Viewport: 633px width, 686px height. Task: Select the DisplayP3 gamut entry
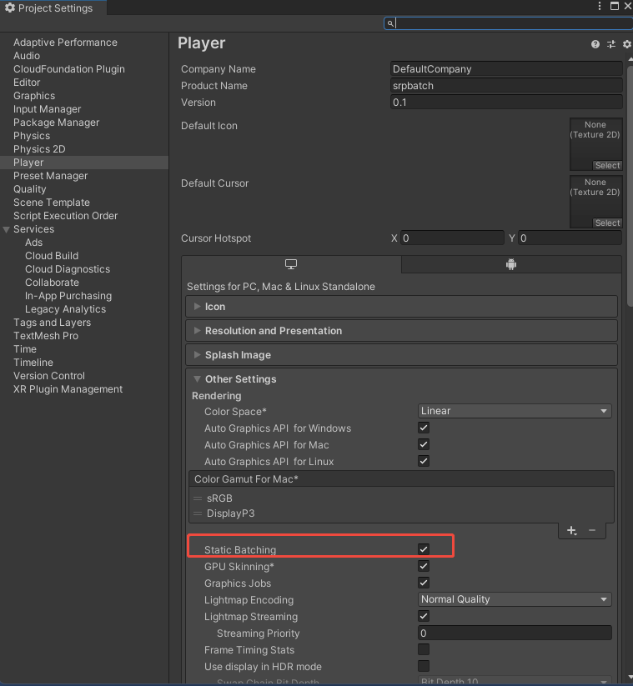(x=231, y=513)
